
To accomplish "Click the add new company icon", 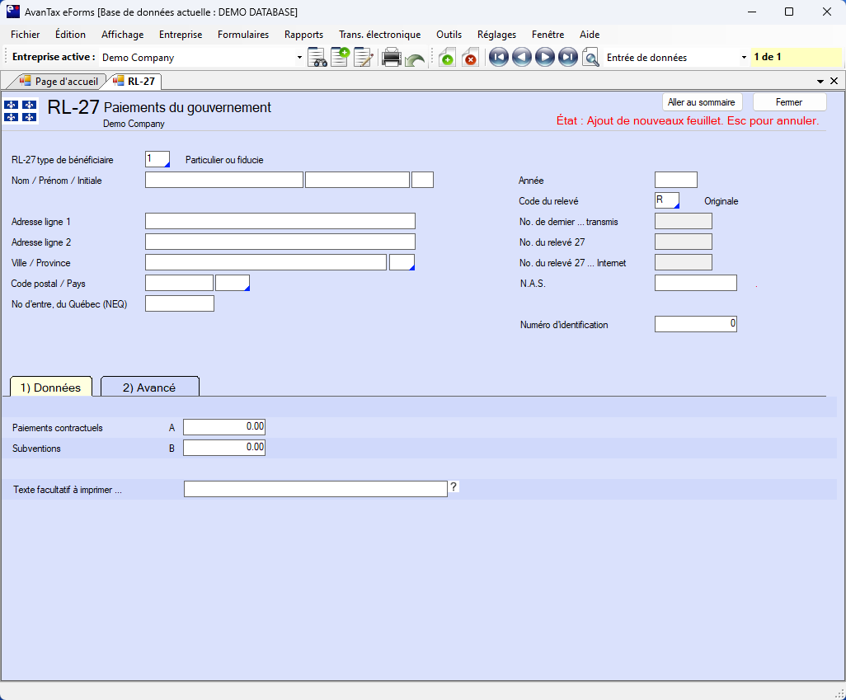I will [340, 58].
